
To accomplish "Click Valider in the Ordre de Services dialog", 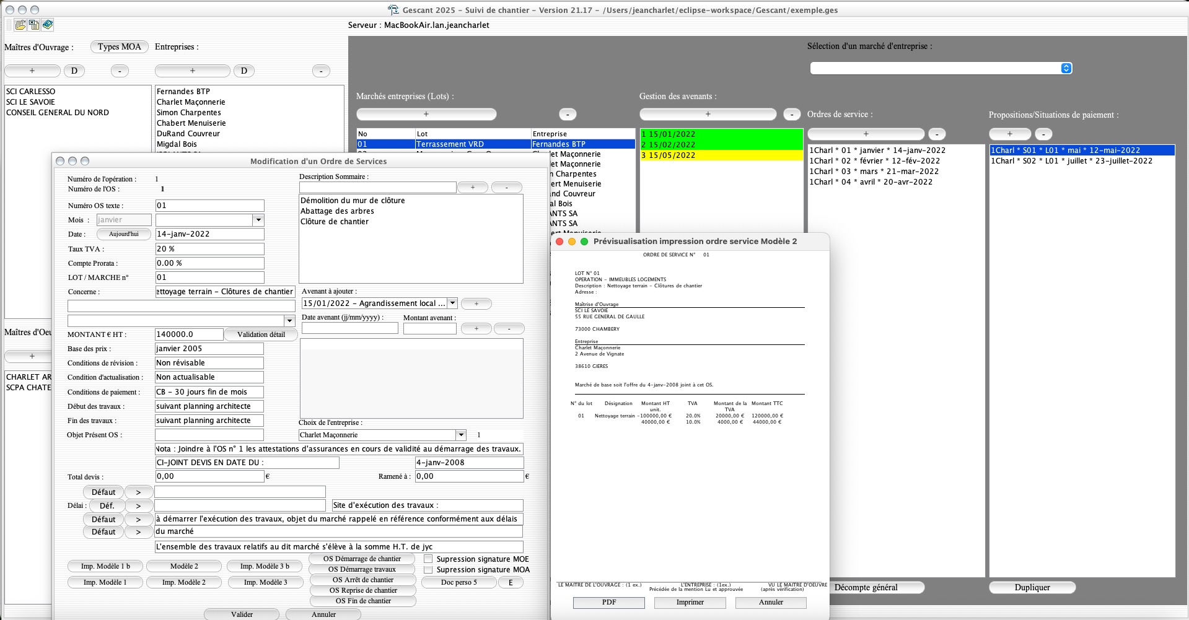I will click(x=242, y=614).
